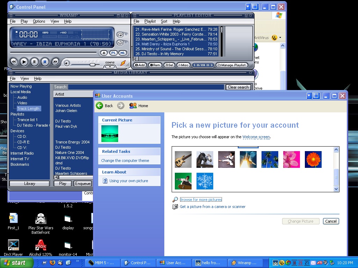Open the Winamp View menu

tap(55, 21)
